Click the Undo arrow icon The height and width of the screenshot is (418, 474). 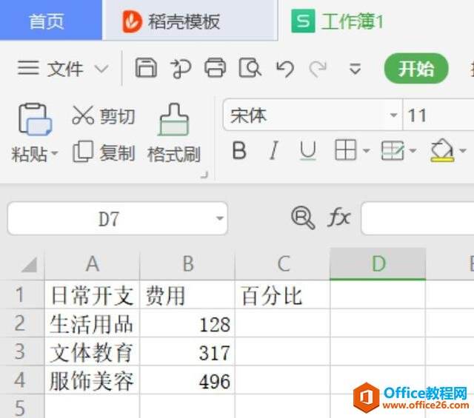(284, 69)
